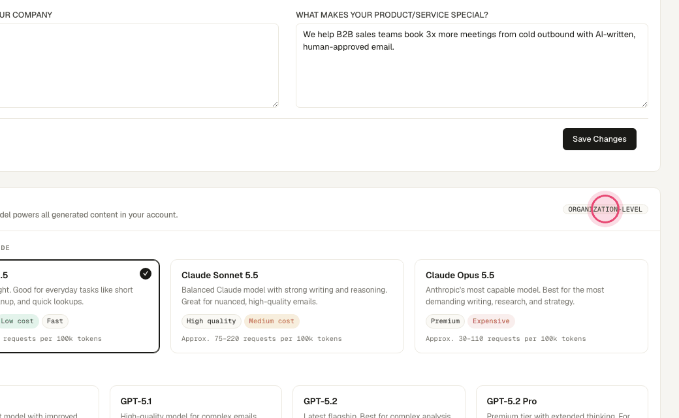The height and width of the screenshot is (418, 679).
Task: Click the product/service special text area
Action: coord(472,65)
